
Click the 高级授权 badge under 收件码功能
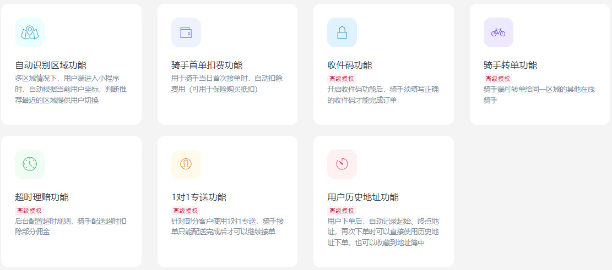[x=342, y=79]
